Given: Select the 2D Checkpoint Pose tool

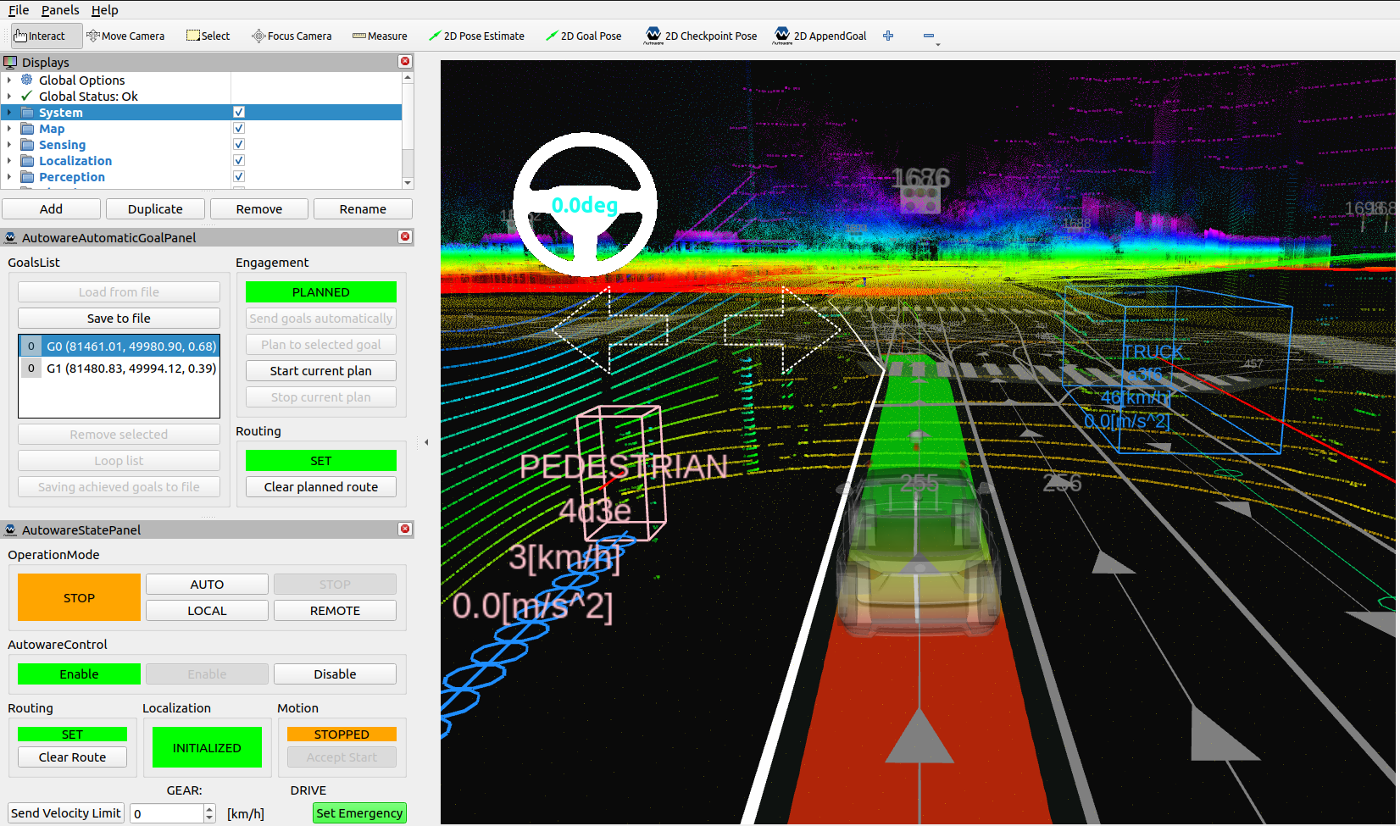Looking at the screenshot, I should point(701,36).
